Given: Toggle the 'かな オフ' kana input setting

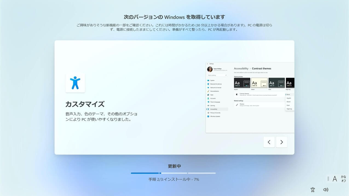Looking at the screenshot, I should pos(343,179).
